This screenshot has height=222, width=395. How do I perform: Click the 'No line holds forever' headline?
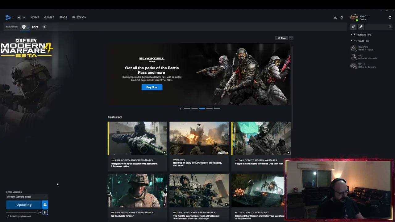[x=123, y=216]
